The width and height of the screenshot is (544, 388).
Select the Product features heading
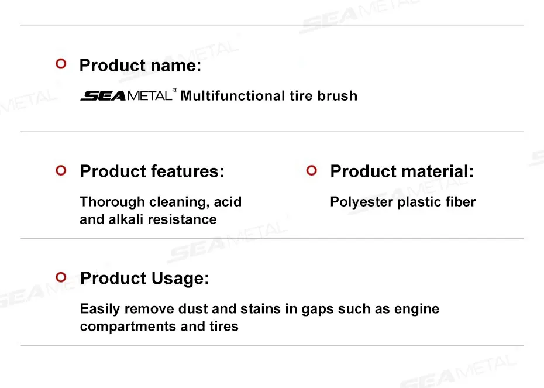(152, 171)
